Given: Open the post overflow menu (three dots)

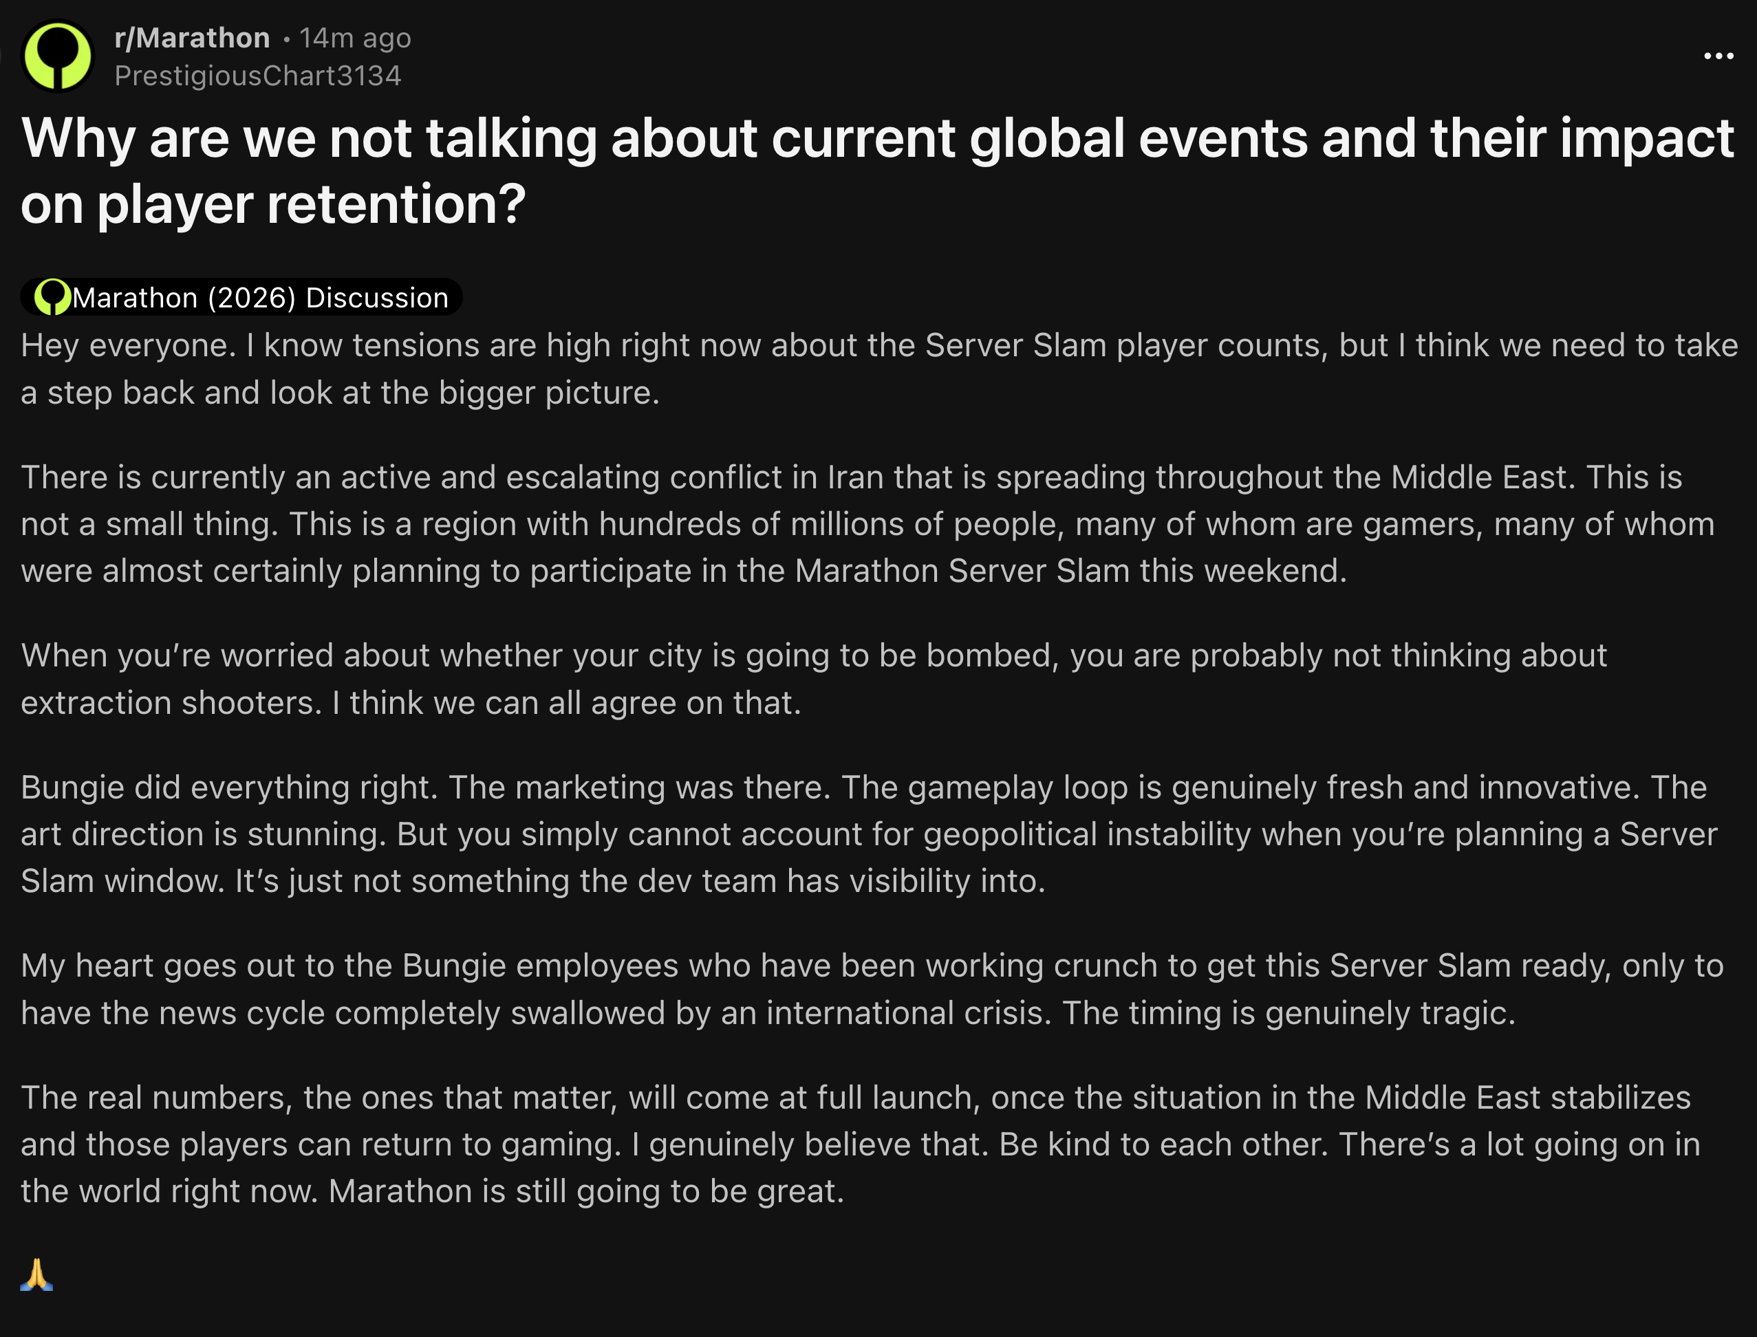Looking at the screenshot, I should pos(1718,56).
